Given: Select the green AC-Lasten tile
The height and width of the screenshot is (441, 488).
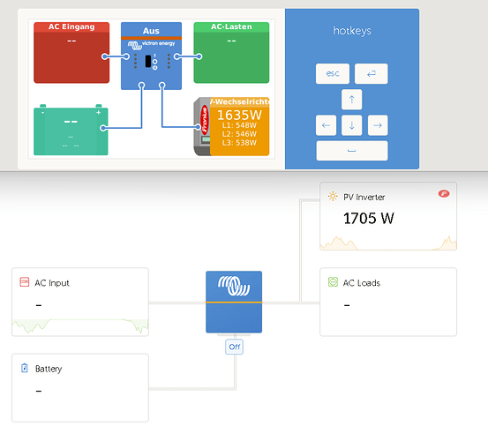Looking at the screenshot, I should [x=231, y=53].
